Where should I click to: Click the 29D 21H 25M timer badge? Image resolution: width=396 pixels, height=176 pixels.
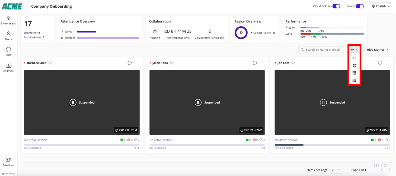pyautogui.click(x=126, y=130)
